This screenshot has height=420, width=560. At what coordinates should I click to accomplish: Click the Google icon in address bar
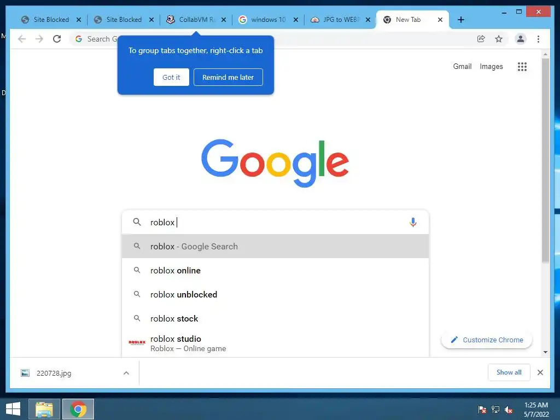pyautogui.click(x=79, y=39)
